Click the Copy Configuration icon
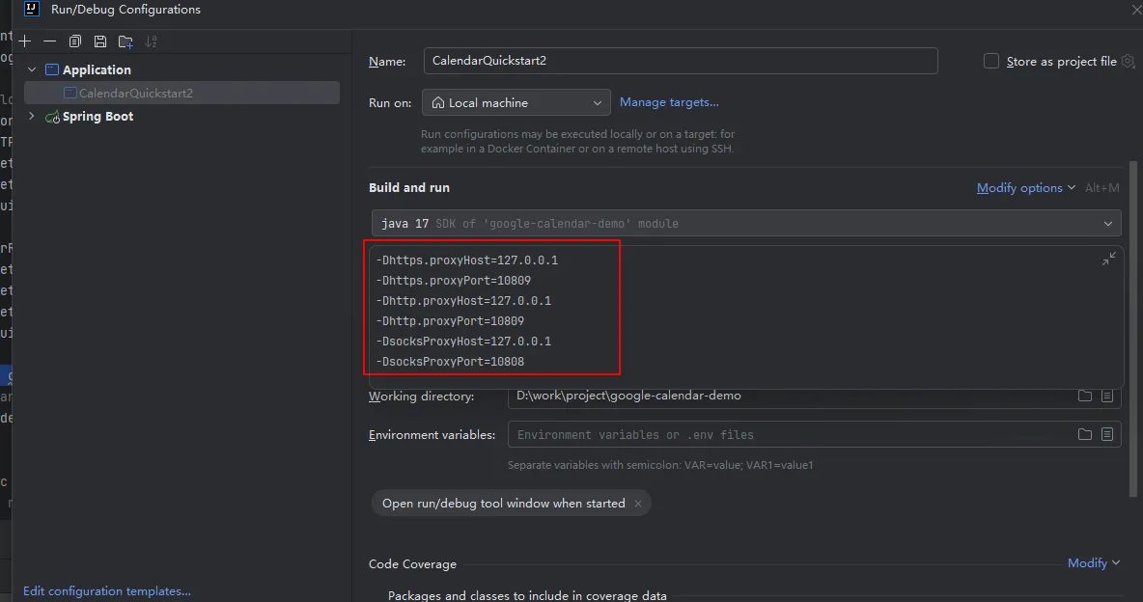The width and height of the screenshot is (1143, 602). [75, 41]
